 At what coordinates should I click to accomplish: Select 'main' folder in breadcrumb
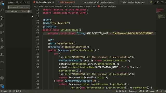tap(40, 6)
